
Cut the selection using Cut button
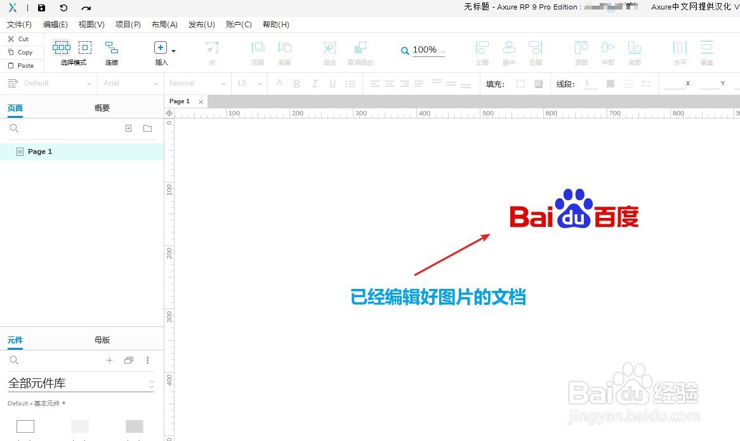(x=18, y=39)
